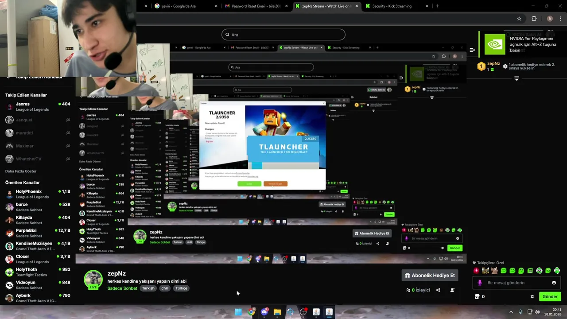This screenshot has height=319, width=567.
Task: Open the 'Sadece Sohbet' category link
Action: tap(122, 288)
